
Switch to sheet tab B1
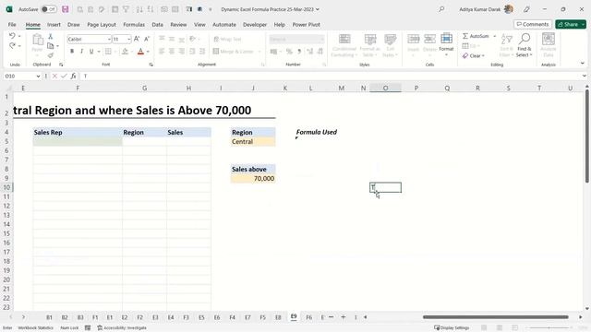pos(49,317)
